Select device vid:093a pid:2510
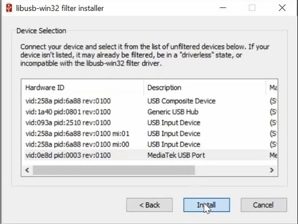Image resolution: width=298 pixels, height=224 pixels. click(x=68, y=123)
